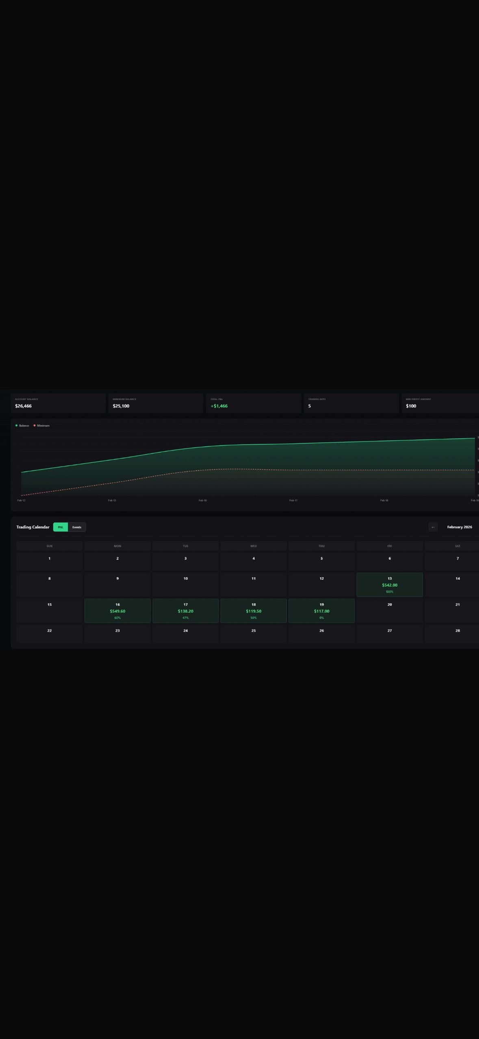Switch the calendar to Events view
479x1039 pixels.
[x=77, y=527]
